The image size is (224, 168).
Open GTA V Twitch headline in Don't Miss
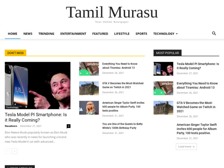pos(123,85)
